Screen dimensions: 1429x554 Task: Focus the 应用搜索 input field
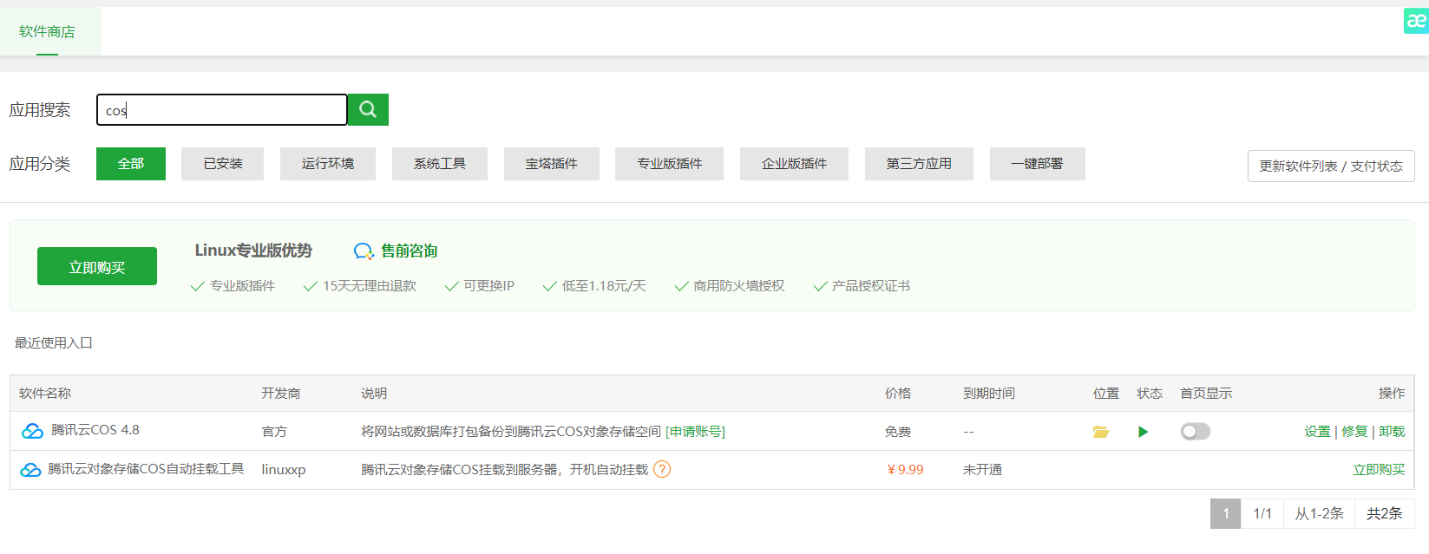(x=222, y=110)
